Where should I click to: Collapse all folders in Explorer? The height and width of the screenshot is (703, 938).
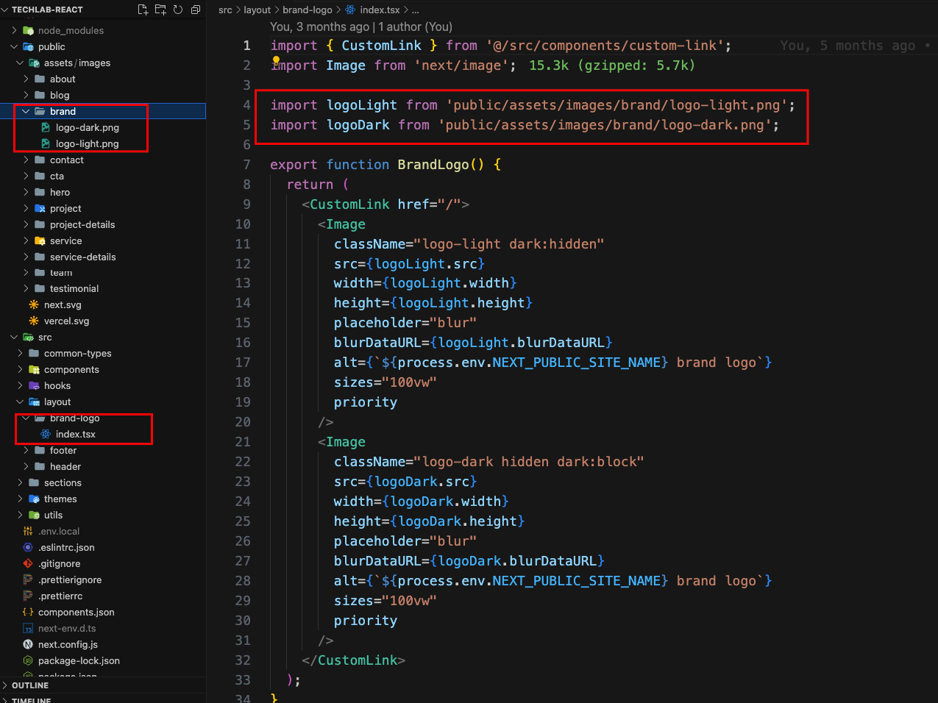point(196,10)
